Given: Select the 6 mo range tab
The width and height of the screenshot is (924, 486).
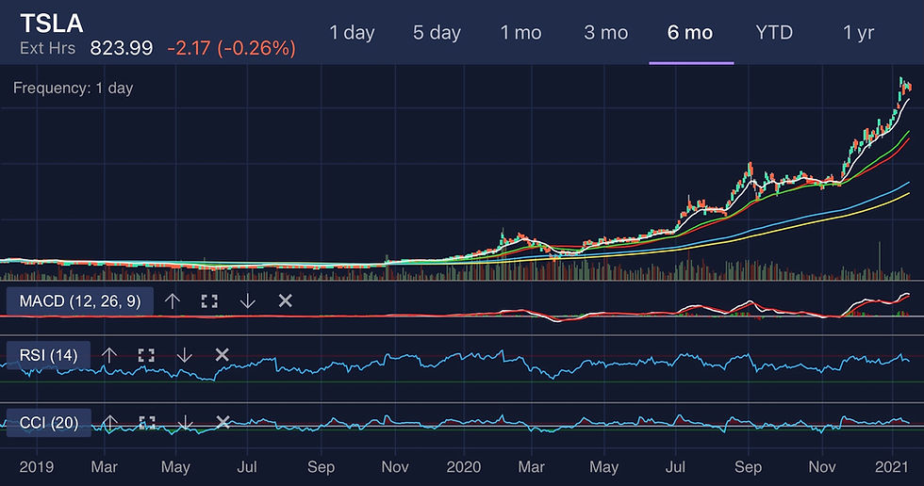Looking at the screenshot, I should [690, 32].
